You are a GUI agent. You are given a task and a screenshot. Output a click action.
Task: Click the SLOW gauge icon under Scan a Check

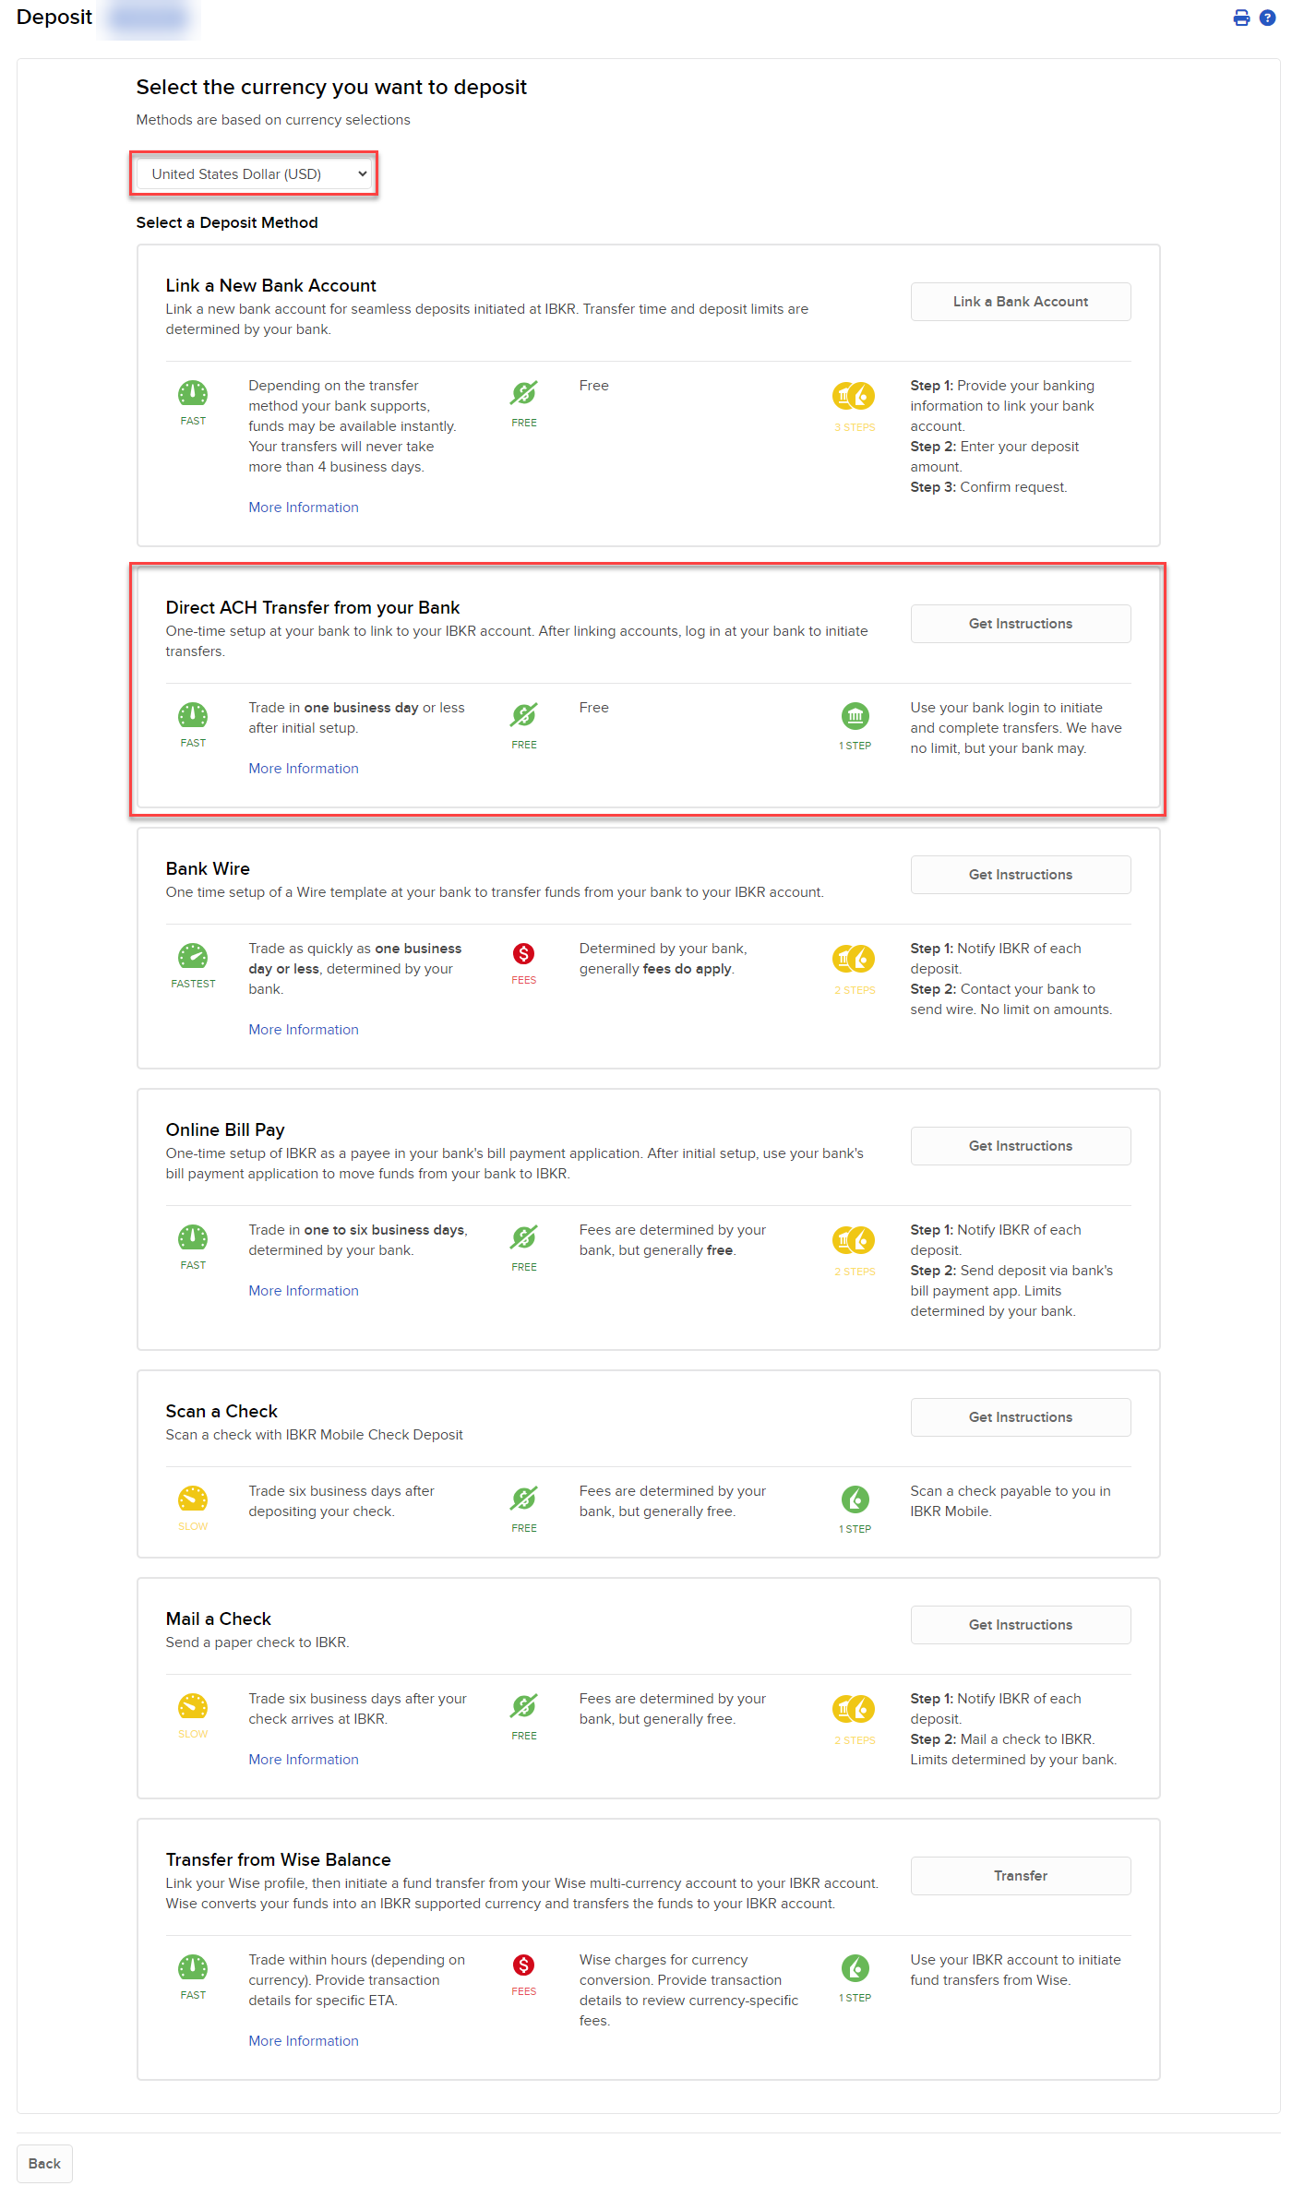[x=193, y=1499]
